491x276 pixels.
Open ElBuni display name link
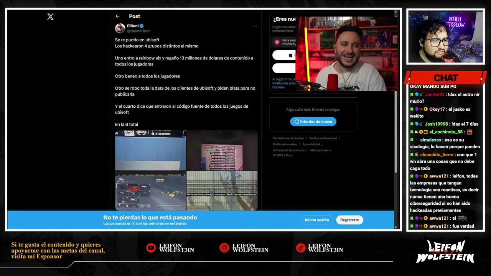click(133, 26)
